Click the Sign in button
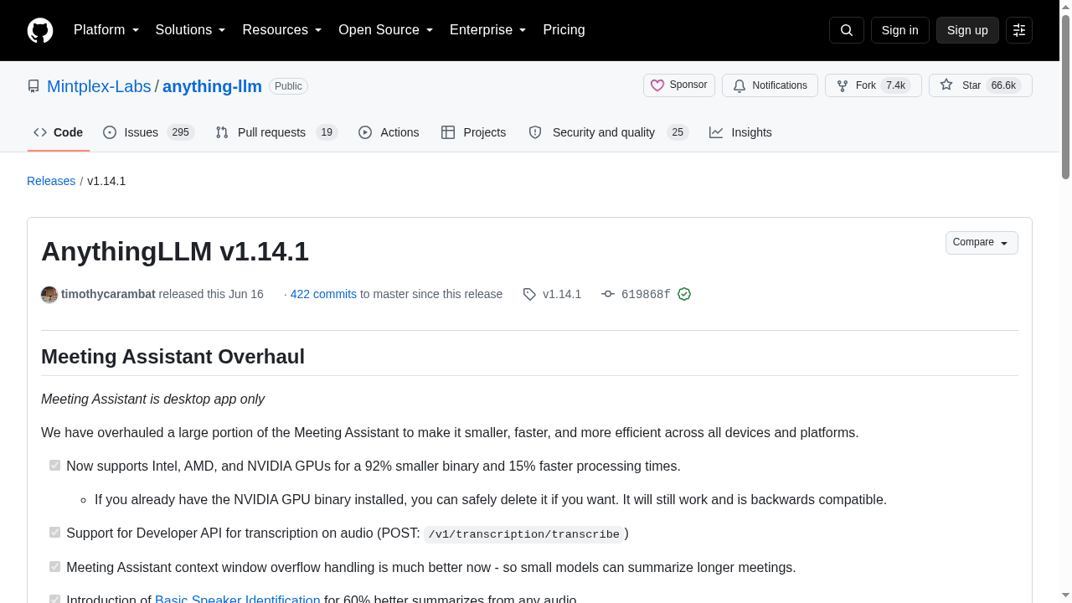Viewport: 1072px width, 603px height. pyautogui.click(x=900, y=30)
